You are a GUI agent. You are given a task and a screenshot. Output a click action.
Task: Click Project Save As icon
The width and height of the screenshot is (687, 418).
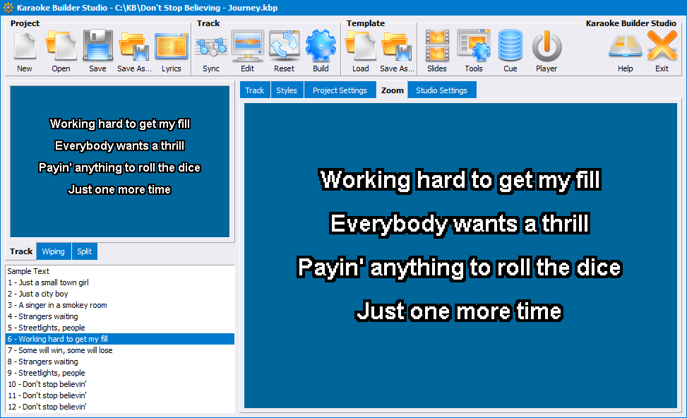(134, 52)
